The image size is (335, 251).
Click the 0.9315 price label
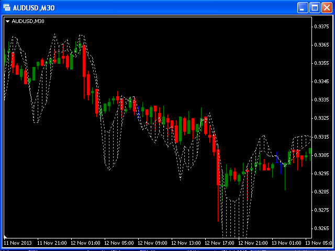322,136
